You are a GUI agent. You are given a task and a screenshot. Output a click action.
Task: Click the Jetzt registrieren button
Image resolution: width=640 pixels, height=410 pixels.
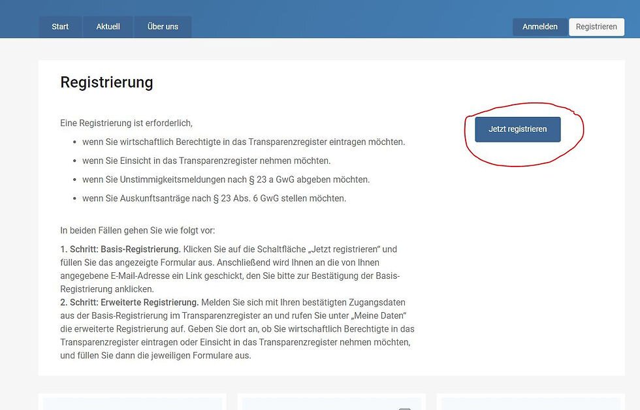[x=517, y=129]
